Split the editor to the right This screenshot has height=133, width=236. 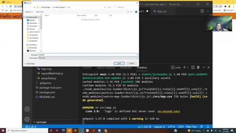[x=202, y=11]
